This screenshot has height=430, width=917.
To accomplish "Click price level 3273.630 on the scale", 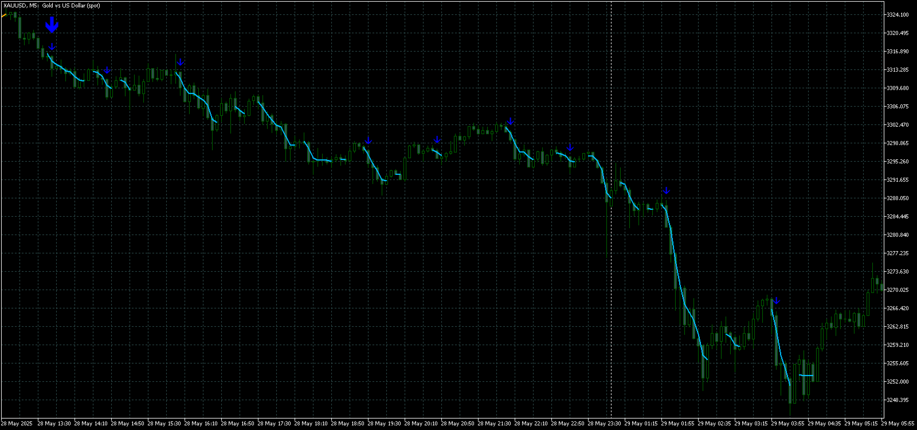I will pyautogui.click(x=898, y=272).
